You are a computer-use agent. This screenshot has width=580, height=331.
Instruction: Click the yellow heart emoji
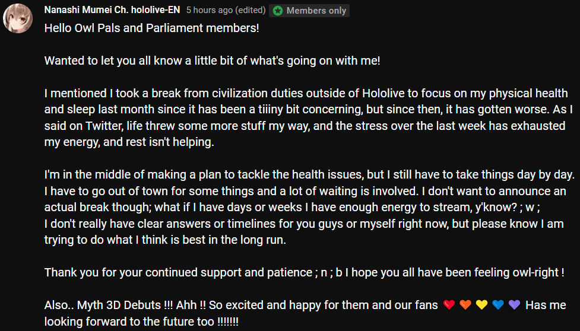481,305
